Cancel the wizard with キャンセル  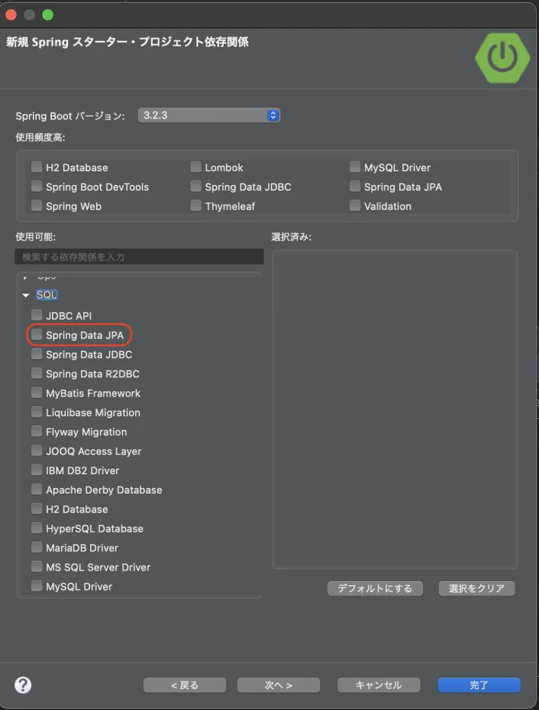(379, 685)
